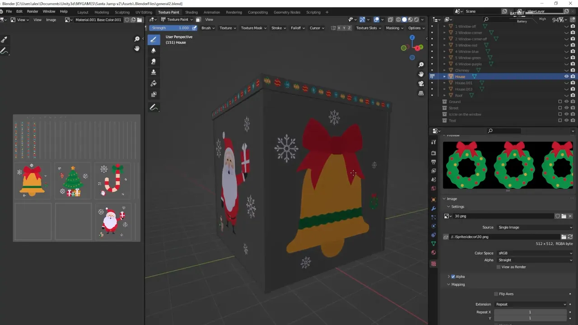Select the Soften tool
The image size is (578, 325).
(x=154, y=50)
